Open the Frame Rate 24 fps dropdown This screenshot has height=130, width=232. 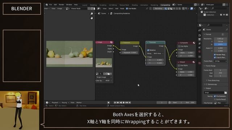[x=220, y=61]
